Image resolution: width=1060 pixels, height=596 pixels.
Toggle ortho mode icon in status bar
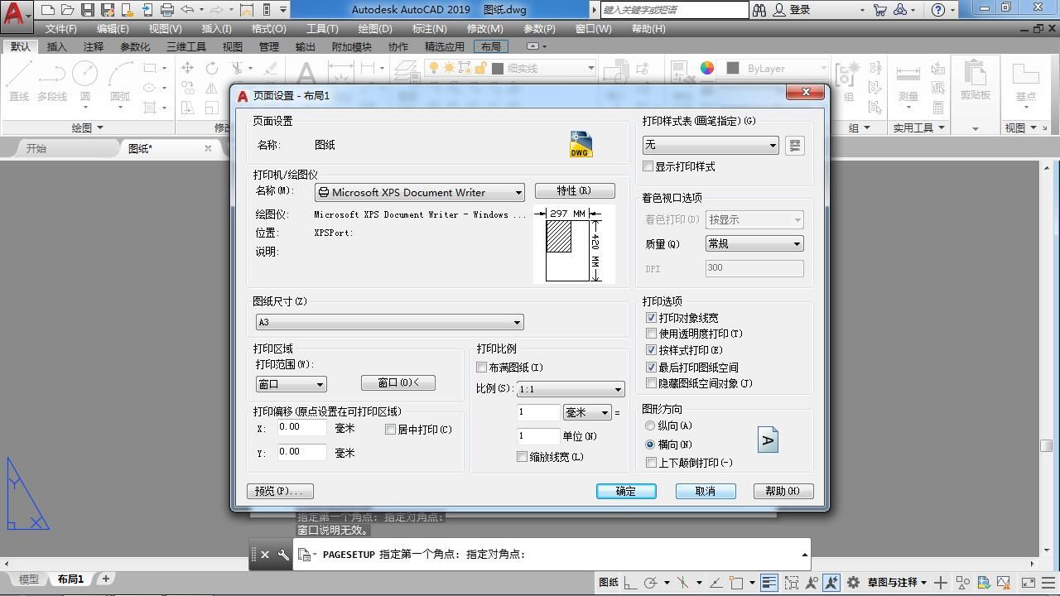tap(631, 583)
